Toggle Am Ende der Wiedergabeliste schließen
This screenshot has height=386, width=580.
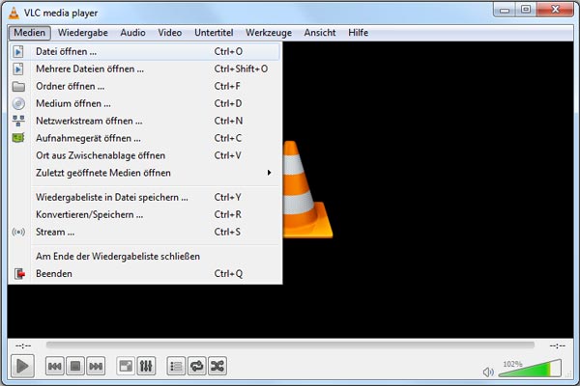point(145,257)
